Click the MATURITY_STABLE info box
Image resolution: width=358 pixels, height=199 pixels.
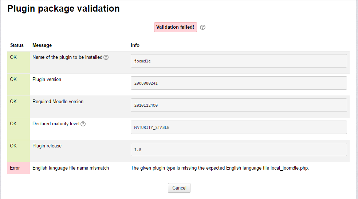coord(239,127)
